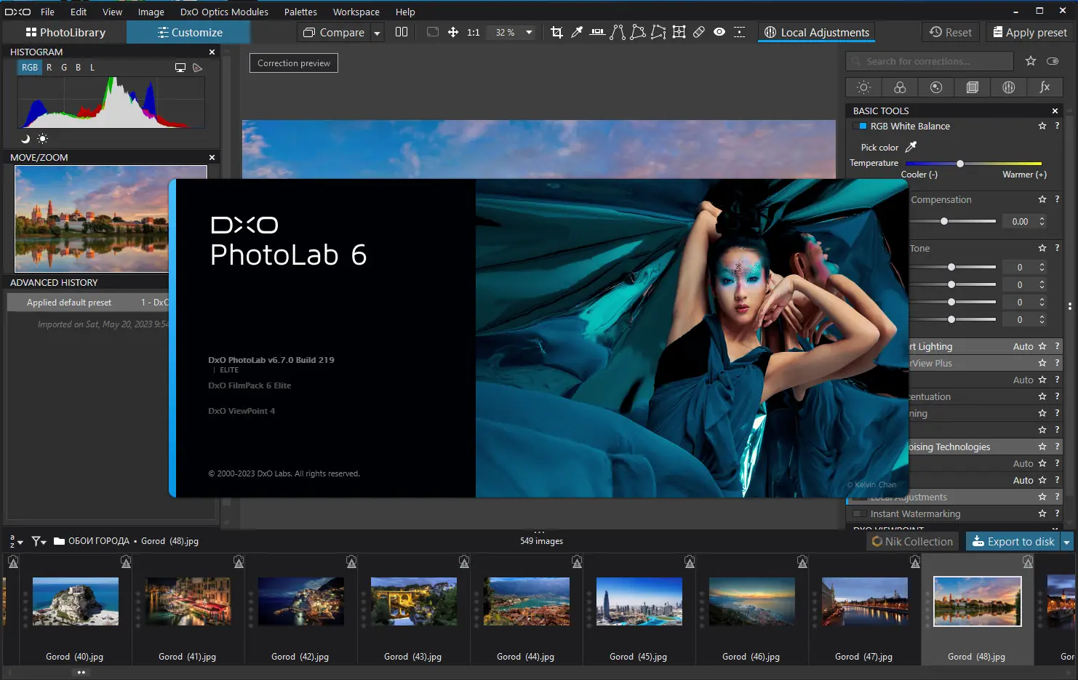Click the fit-on-screen icon
The image size is (1078, 680).
pyautogui.click(x=433, y=32)
